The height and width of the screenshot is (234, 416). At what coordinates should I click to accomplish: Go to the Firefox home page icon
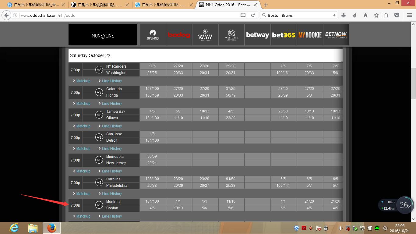[x=365, y=15]
